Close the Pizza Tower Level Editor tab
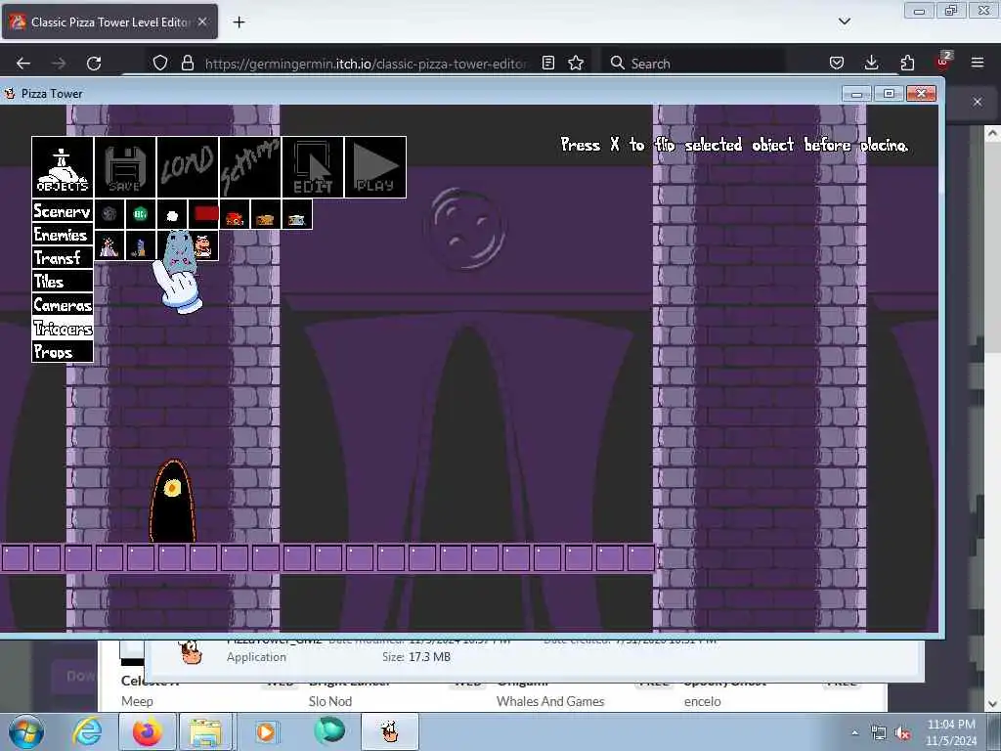The image size is (1001, 751). [202, 22]
